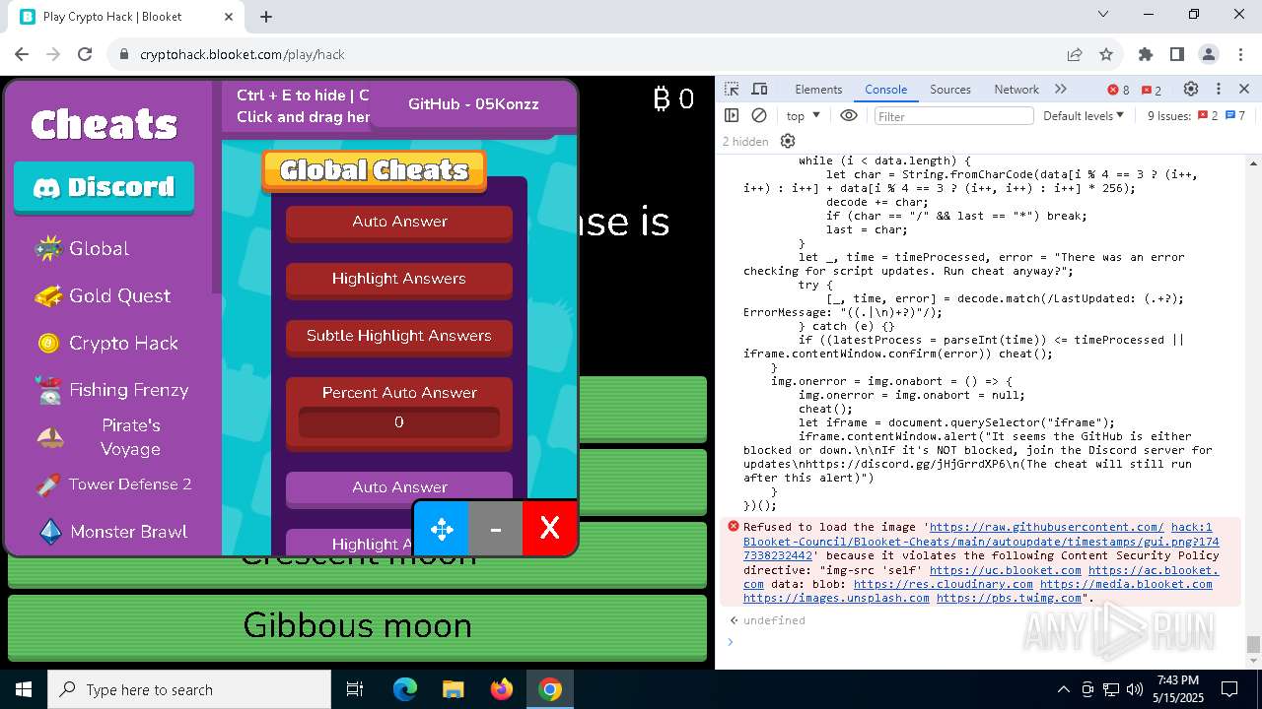Click the console Filter input field
The image size is (1262, 709).
point(953,115)
